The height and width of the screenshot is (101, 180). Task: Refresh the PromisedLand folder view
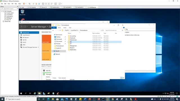(103, 30)
